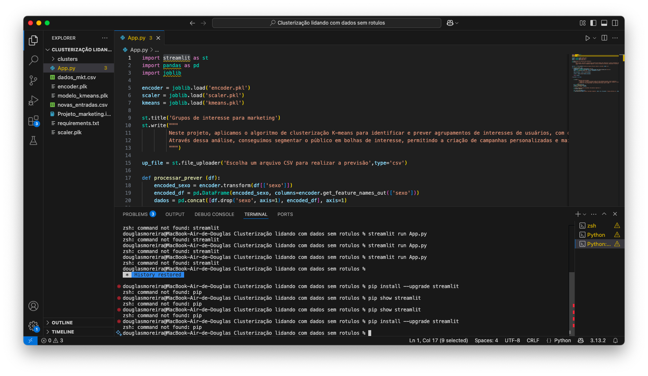
Task: Open Run and Debug view
Action: pyautogui.click(x=33, y=100)
